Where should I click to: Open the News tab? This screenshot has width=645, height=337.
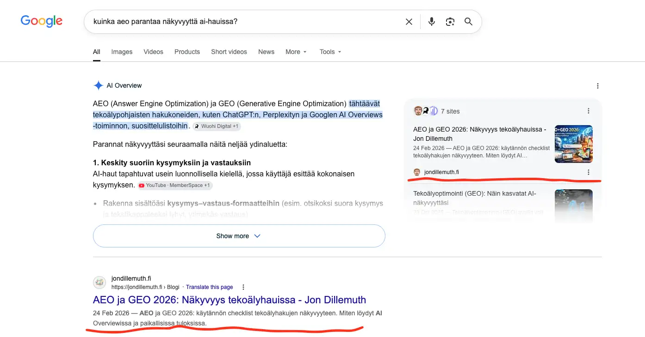coord(266,52)
